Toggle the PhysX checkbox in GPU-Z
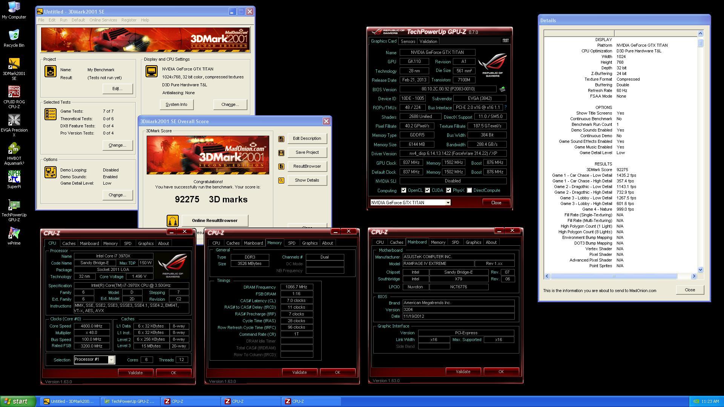The height and width of the screenshot is (407, 724). point(449,190)
